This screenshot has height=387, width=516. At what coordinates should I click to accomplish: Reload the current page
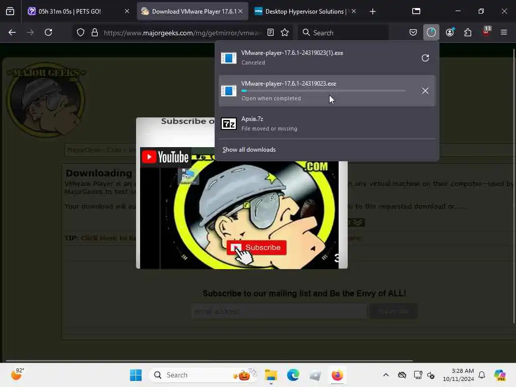[48, 32]
